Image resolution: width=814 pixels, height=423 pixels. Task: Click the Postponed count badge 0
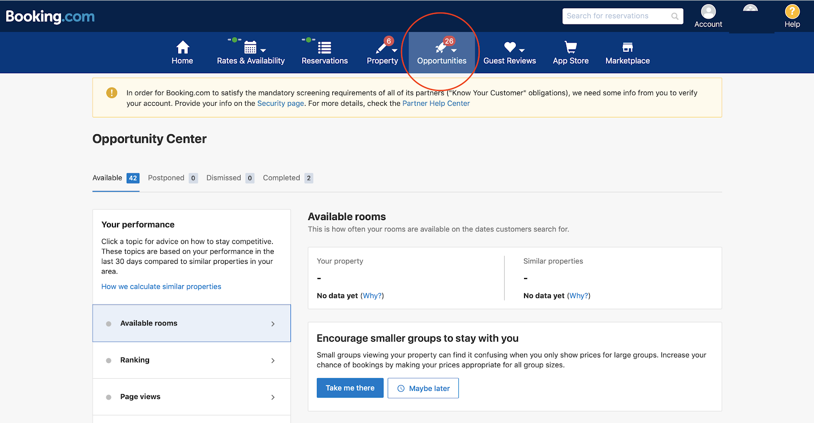click(193, 178)
